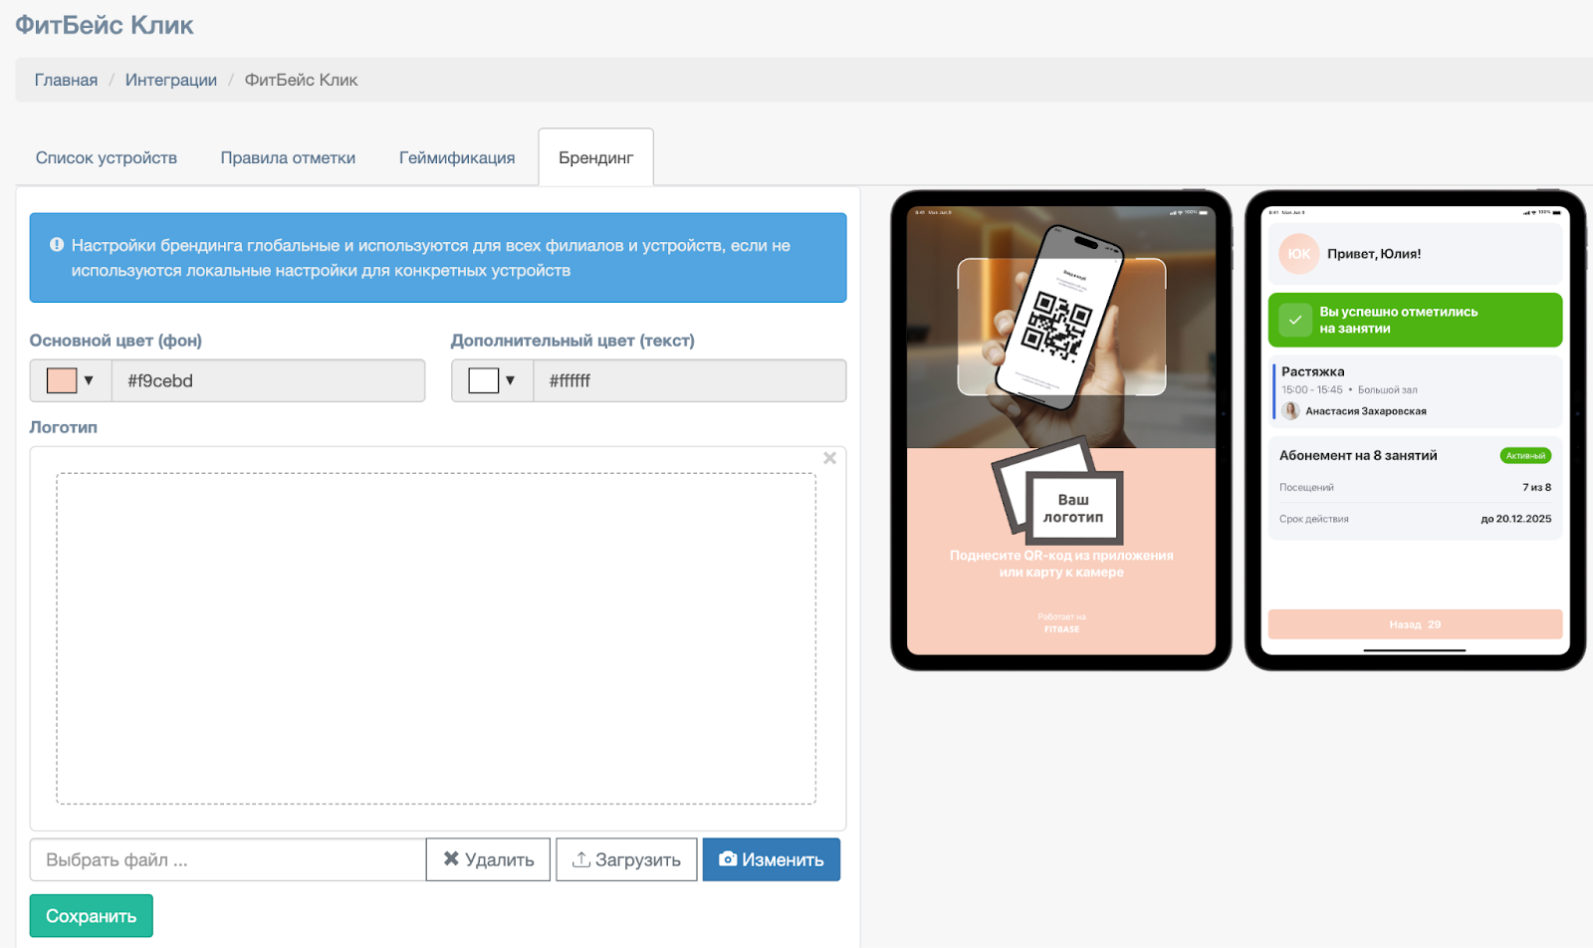Click the Основной цвет (фон) label

pos(115,341)
